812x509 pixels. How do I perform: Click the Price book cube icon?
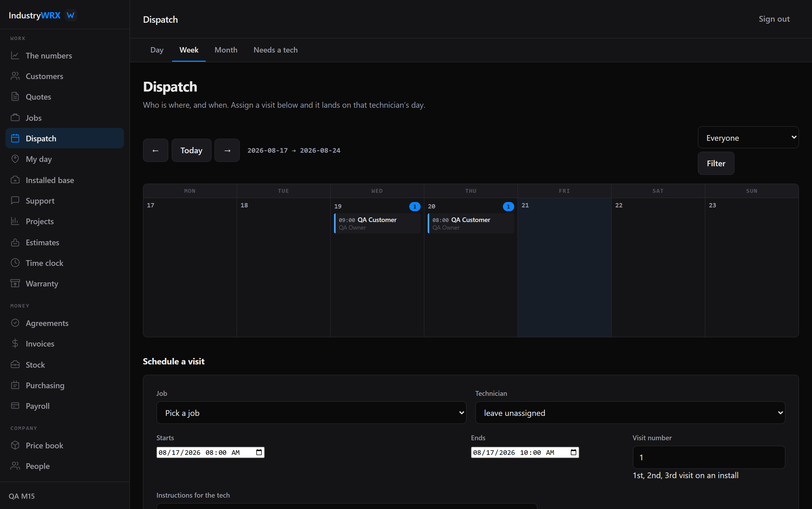(x=15, y=445)
